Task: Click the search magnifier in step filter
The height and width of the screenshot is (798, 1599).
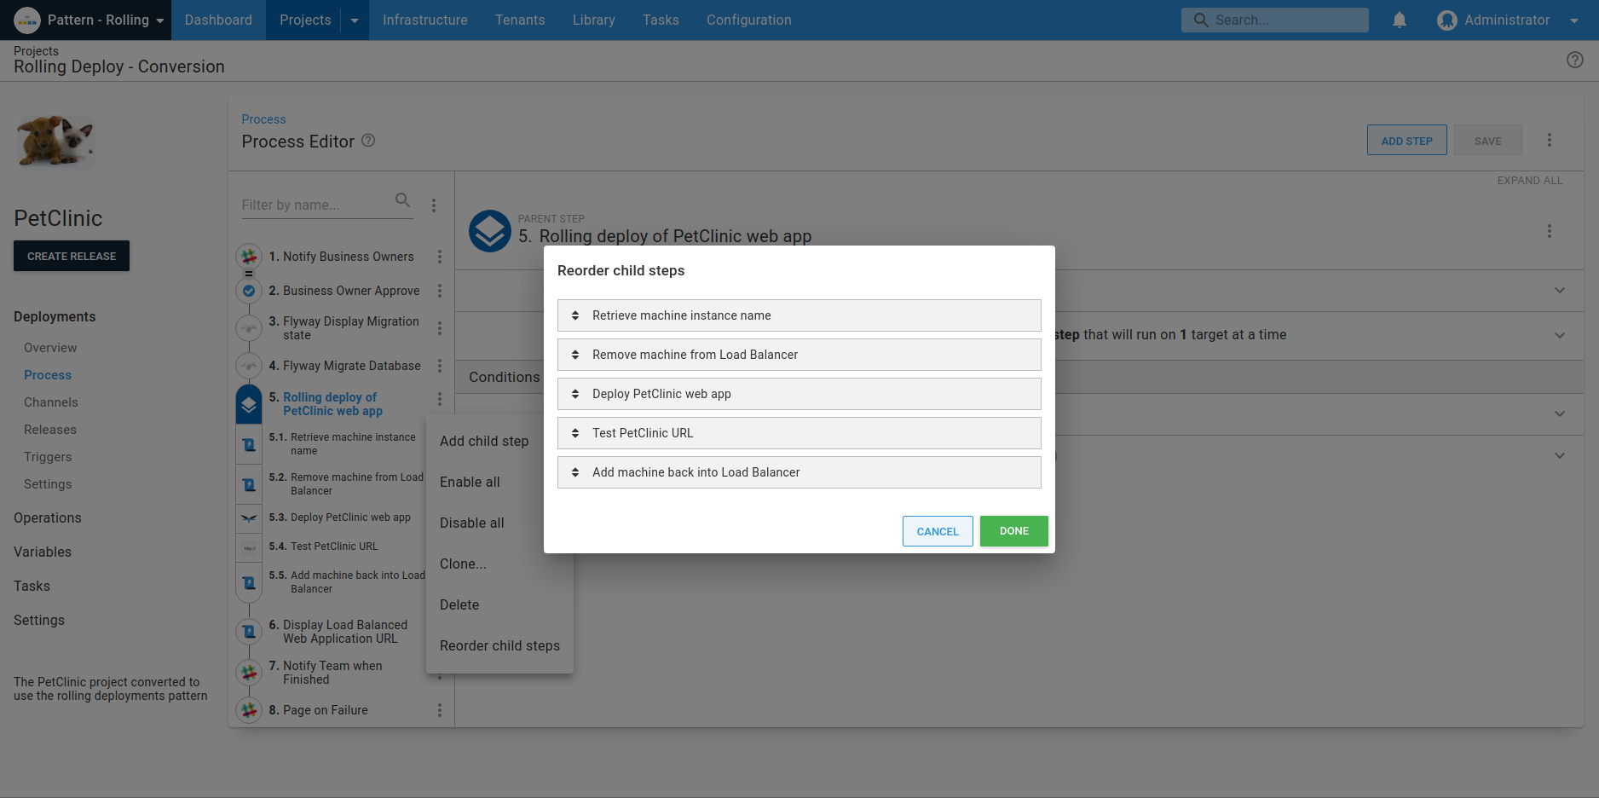Action: pyautogui.click(x=402, y=200)
